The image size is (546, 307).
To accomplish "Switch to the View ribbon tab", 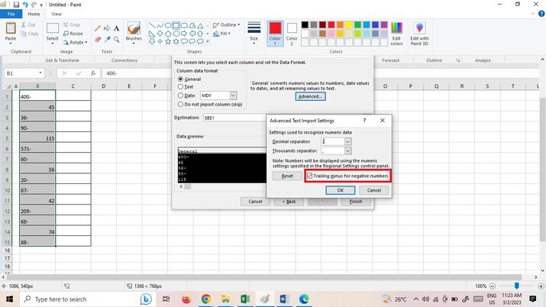I will 57,14.
